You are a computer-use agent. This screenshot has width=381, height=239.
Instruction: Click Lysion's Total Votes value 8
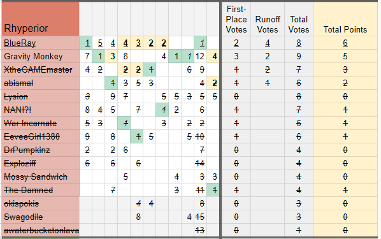click(299, 96)
